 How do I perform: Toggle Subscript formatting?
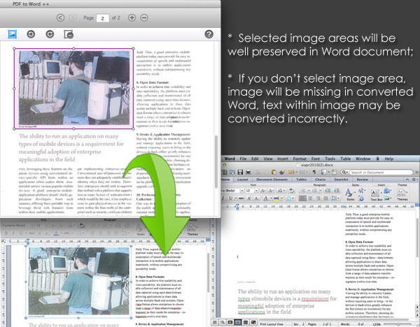256,198
